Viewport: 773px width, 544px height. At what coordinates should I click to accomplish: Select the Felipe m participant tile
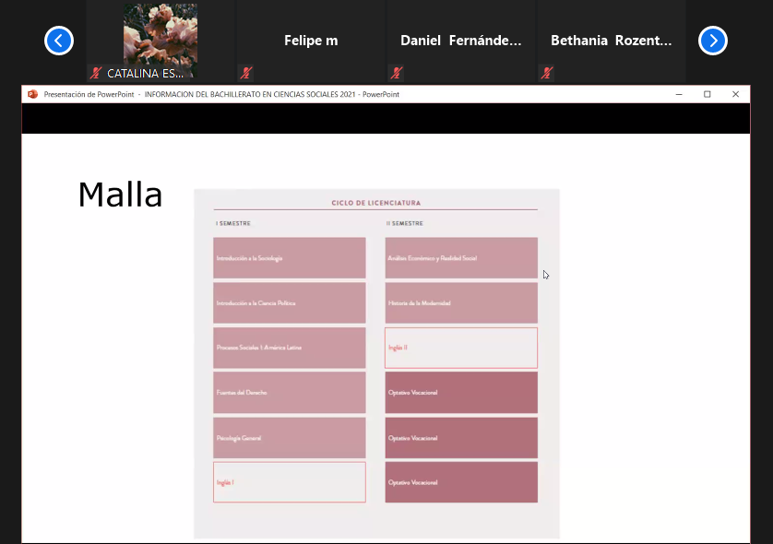310,41
